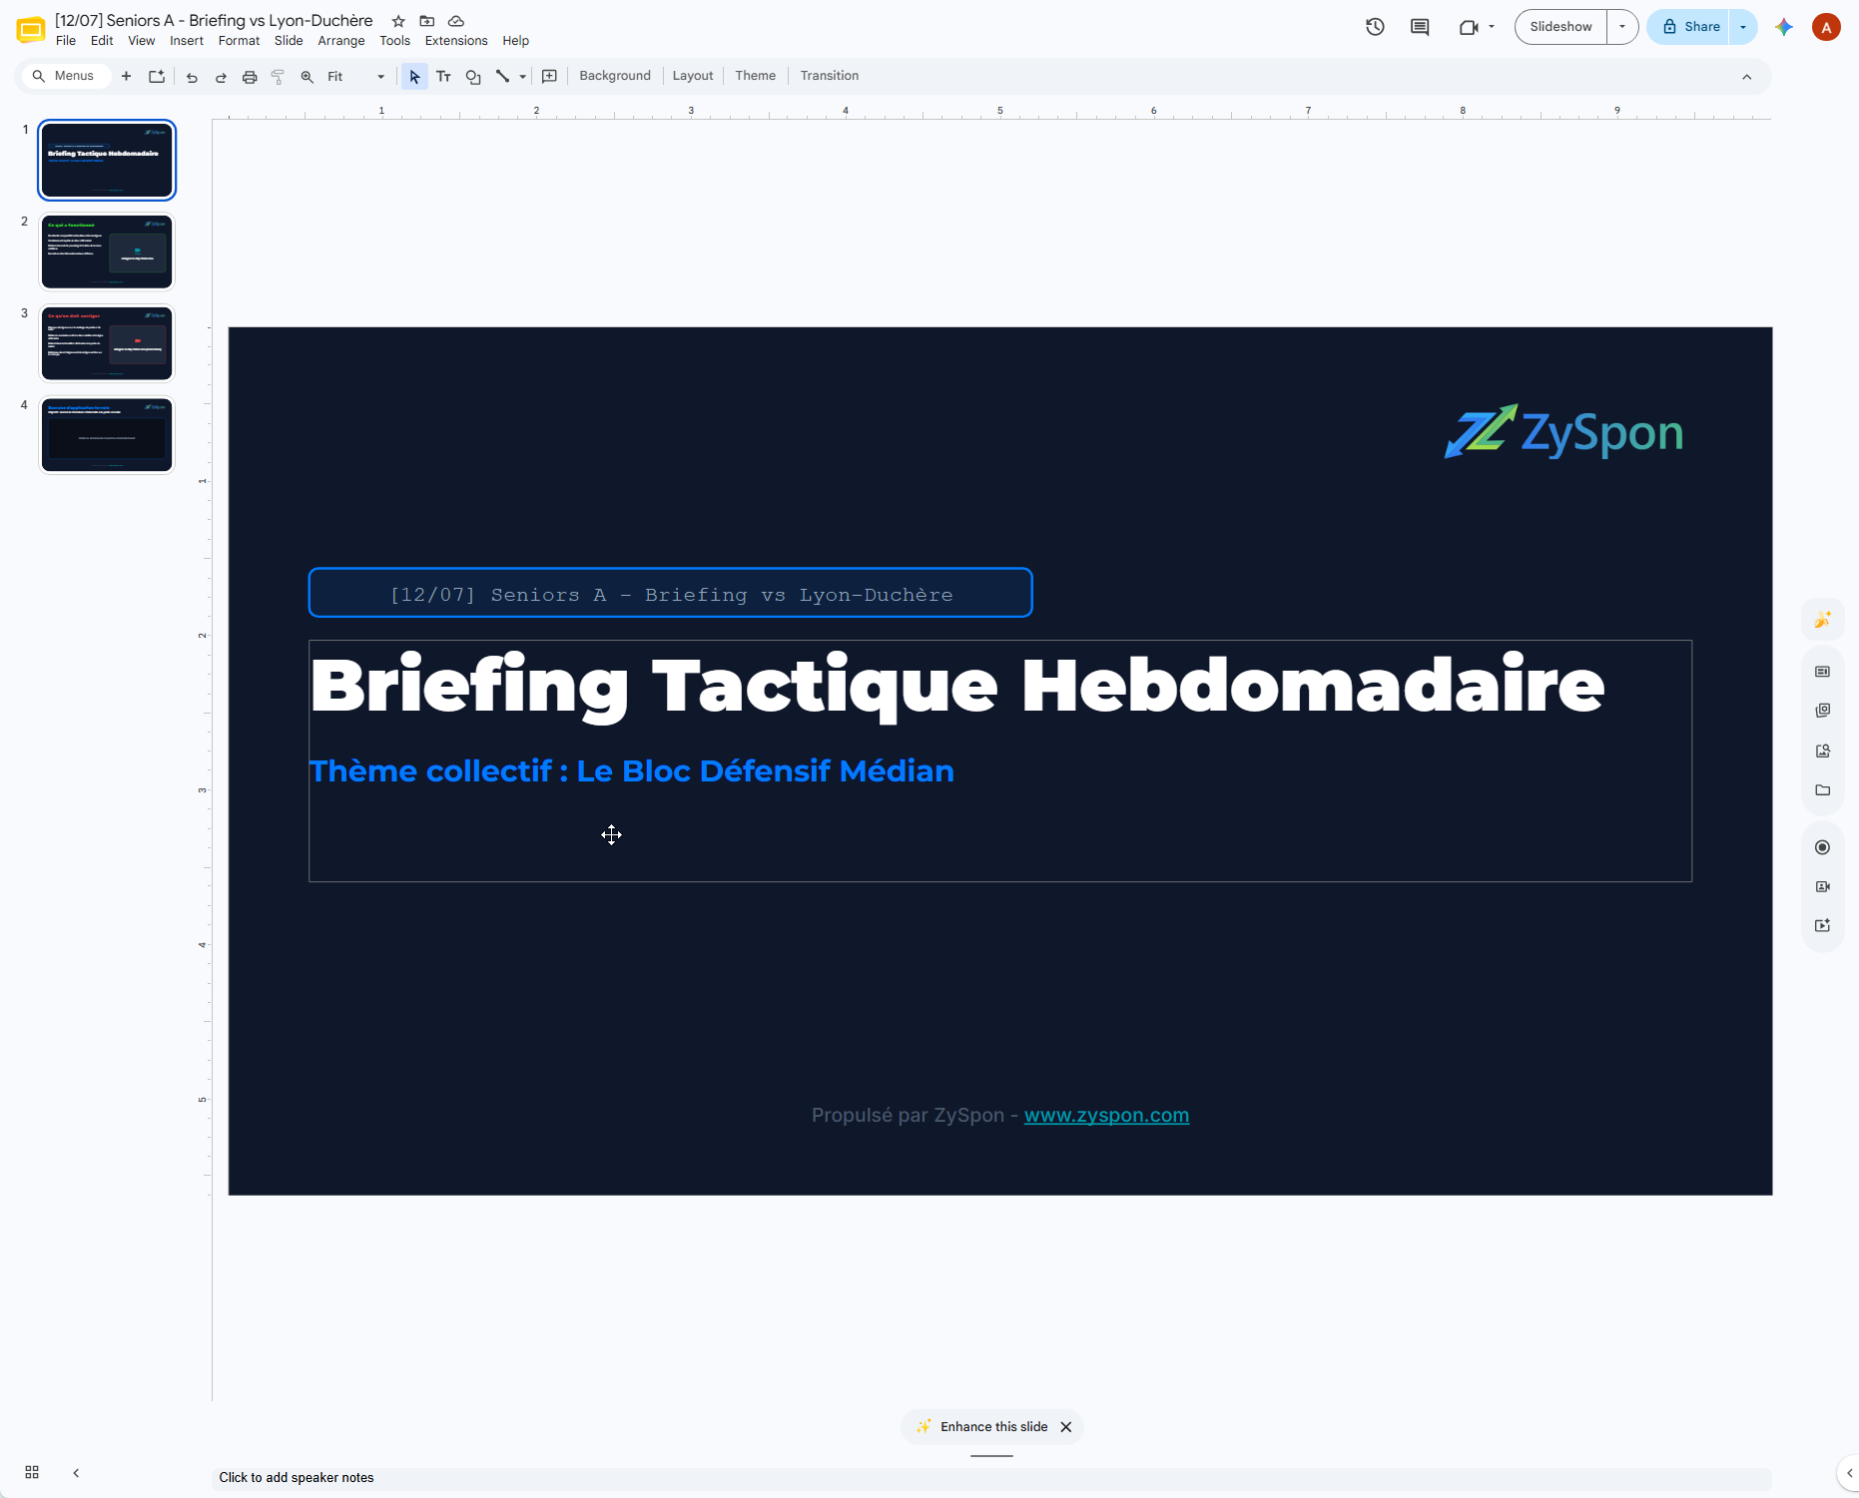Image resolution: width=1859 pixels, height=1498 pixels.
Task: Click the zoom magnifier tool
Action: (308, 77)
